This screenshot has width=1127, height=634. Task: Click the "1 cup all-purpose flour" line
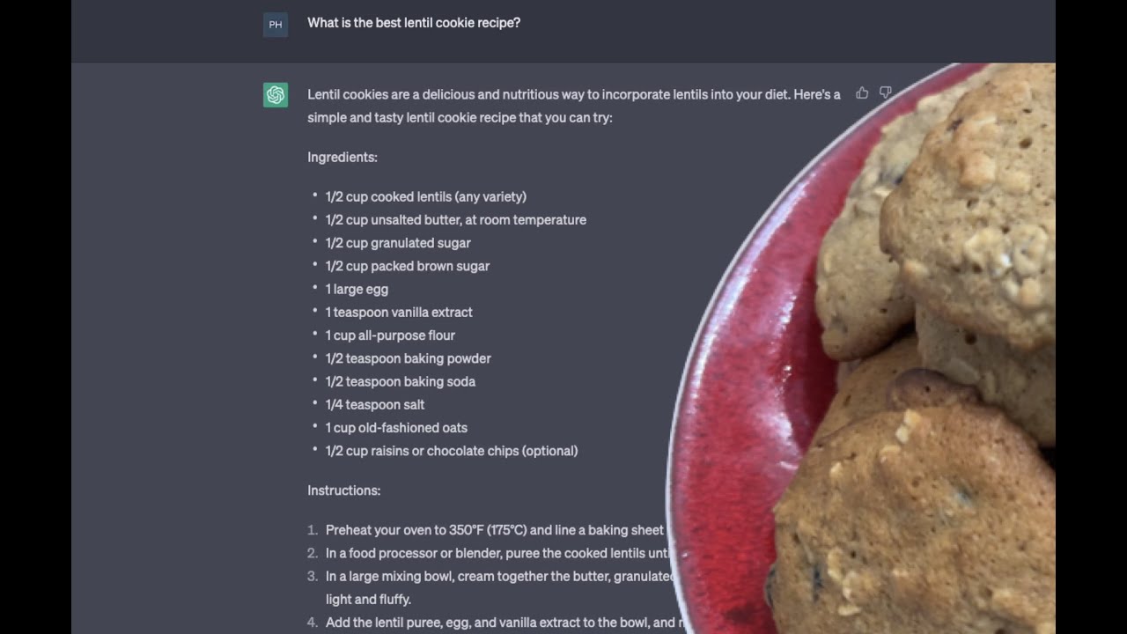click(x=390, y=335)
